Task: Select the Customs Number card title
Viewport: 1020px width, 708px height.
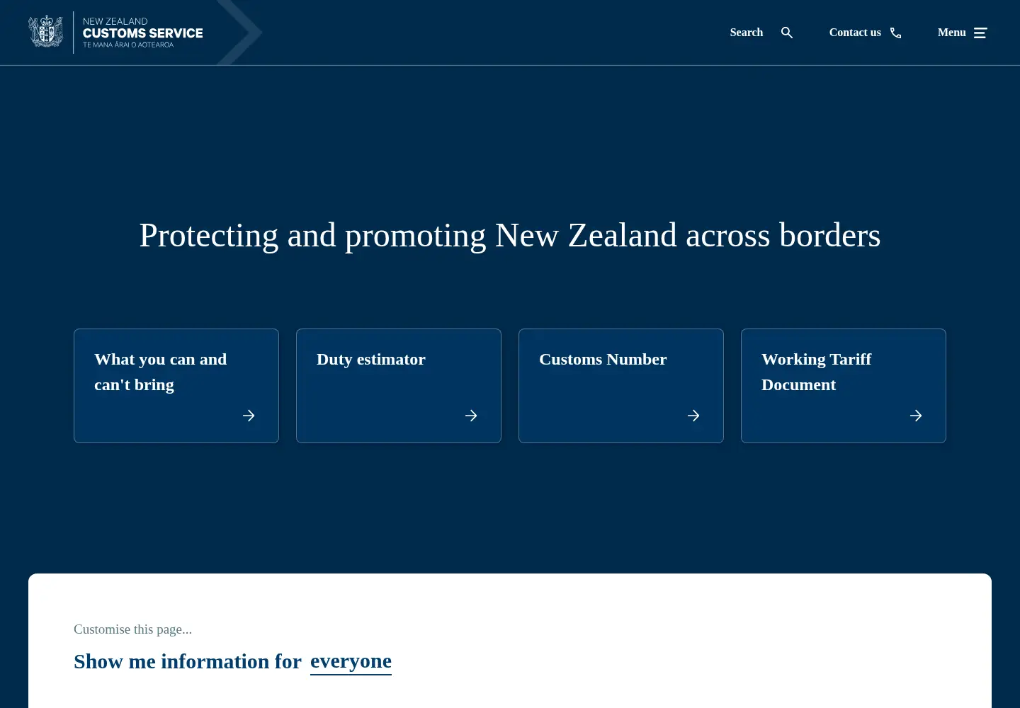Action: (x=603, y=359)
